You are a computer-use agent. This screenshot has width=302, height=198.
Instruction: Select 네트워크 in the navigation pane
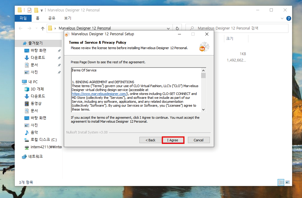coord(36,156)
